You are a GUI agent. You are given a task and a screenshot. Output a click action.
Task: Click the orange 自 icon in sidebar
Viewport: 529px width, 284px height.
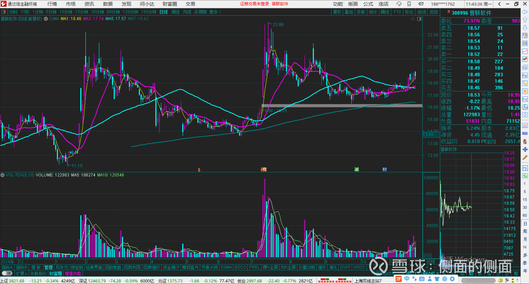click(x=525, y=91)
